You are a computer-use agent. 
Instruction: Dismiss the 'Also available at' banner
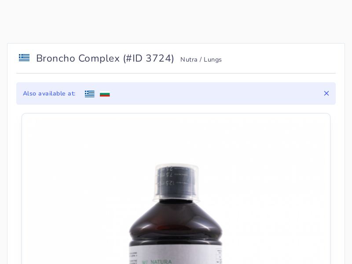click(326, 93)
